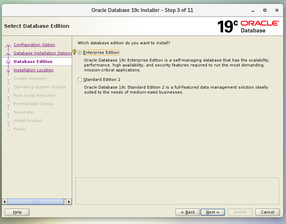Click the Database Installation Options step icon

coord(8,53)
